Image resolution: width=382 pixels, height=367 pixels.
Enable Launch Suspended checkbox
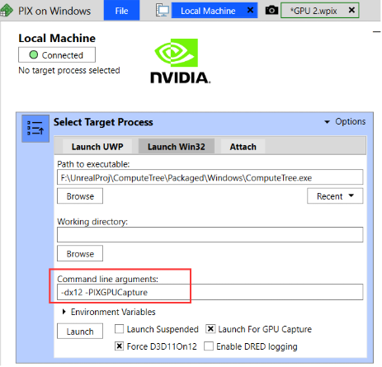tap(119, 329)
